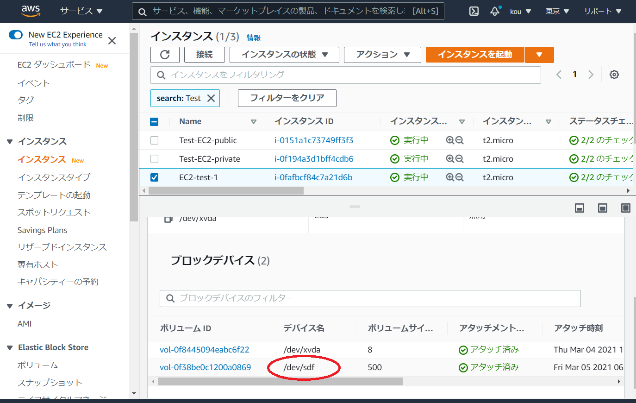Open インスタンスタイプ in the sidebar

tap(54, 177)
